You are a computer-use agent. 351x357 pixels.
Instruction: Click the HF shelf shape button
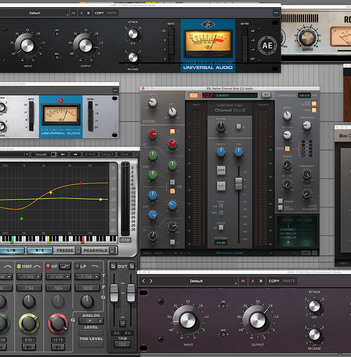pyautogui.click(x=65, y=266)
